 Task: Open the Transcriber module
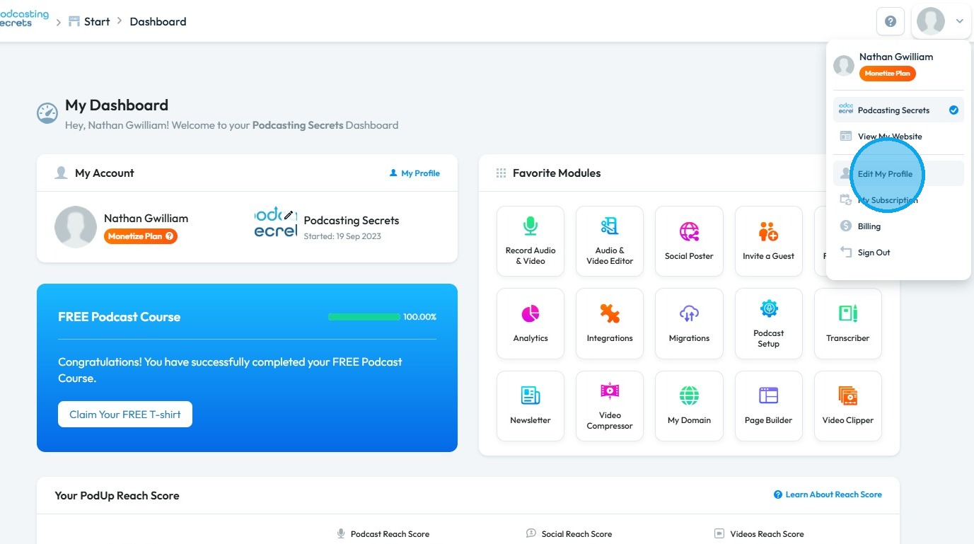click(x=847, y=322)
